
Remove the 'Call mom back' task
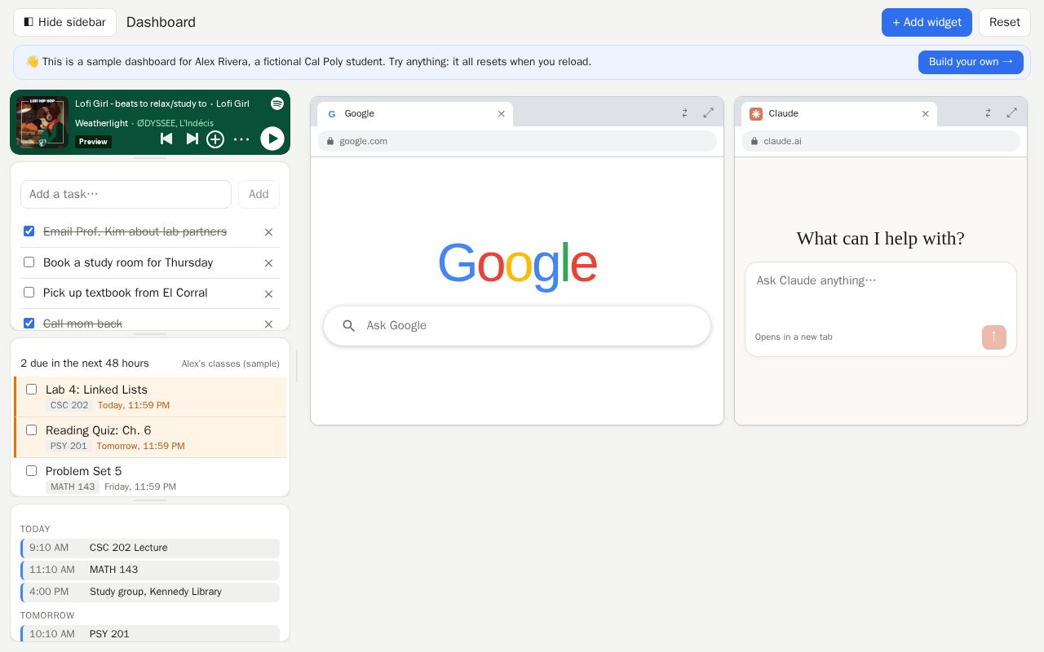[x=268, y=324]
